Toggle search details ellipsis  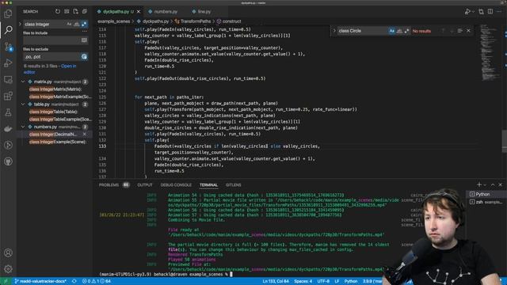pos(85,32)
